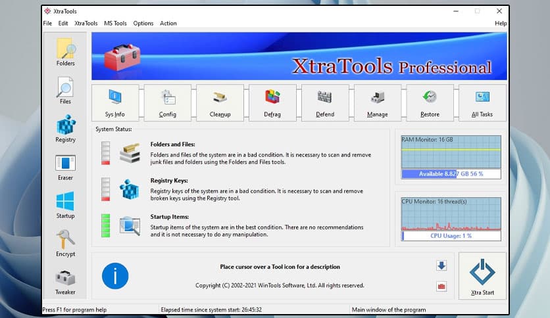Select the Manage category

click(x=378, y=102)
